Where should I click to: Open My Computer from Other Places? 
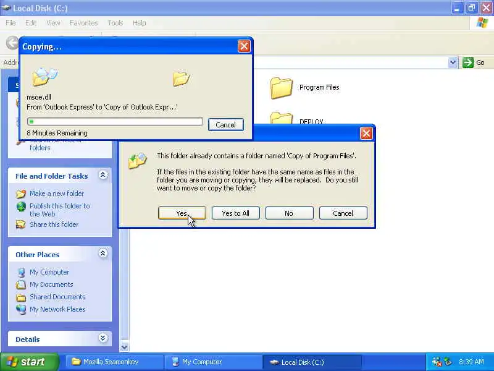click(x=49, y=272)
